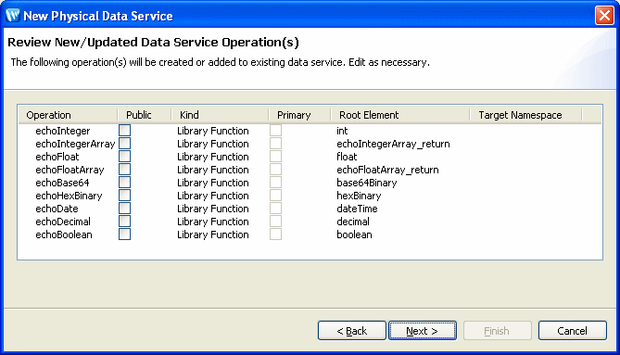Click the dateTime root element cell
The width and height of the screenshot is (620, 355).
pos(357,209)
